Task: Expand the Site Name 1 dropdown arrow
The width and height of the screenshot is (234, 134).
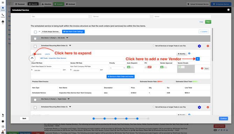Action: 67,38
